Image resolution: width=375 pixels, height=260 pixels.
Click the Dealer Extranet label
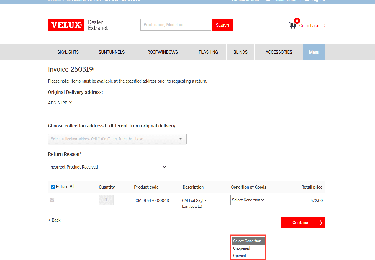coord(98,25)
